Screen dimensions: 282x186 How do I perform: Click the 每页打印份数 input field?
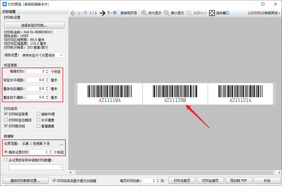coord(149,181)
